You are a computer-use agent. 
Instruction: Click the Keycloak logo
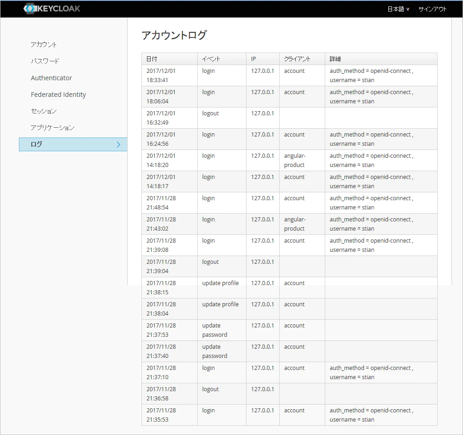tap(52, 9)
